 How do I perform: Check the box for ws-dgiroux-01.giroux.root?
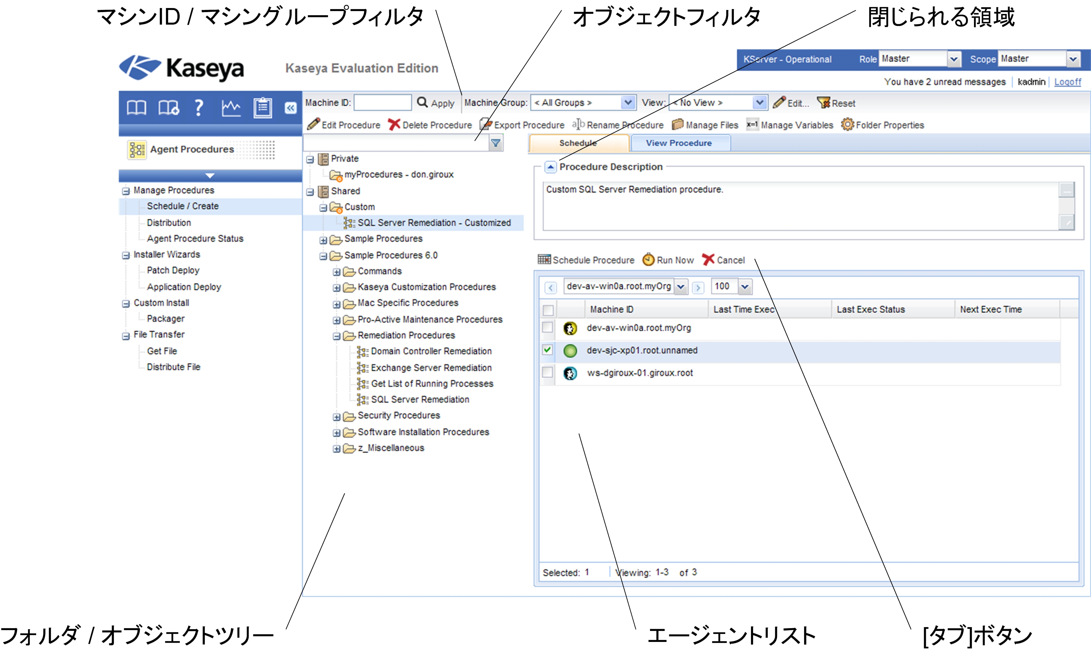[x=548, y=373]
